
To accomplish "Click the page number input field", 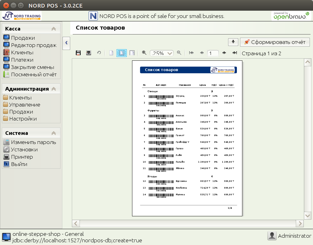I will click(x=213, y=53).
